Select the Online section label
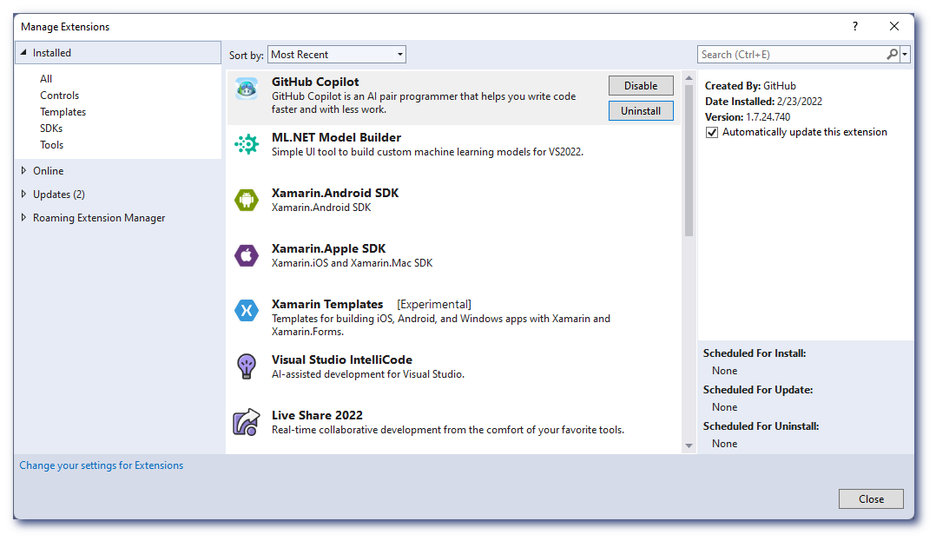 pyautogui.click(x=49, y=171)
